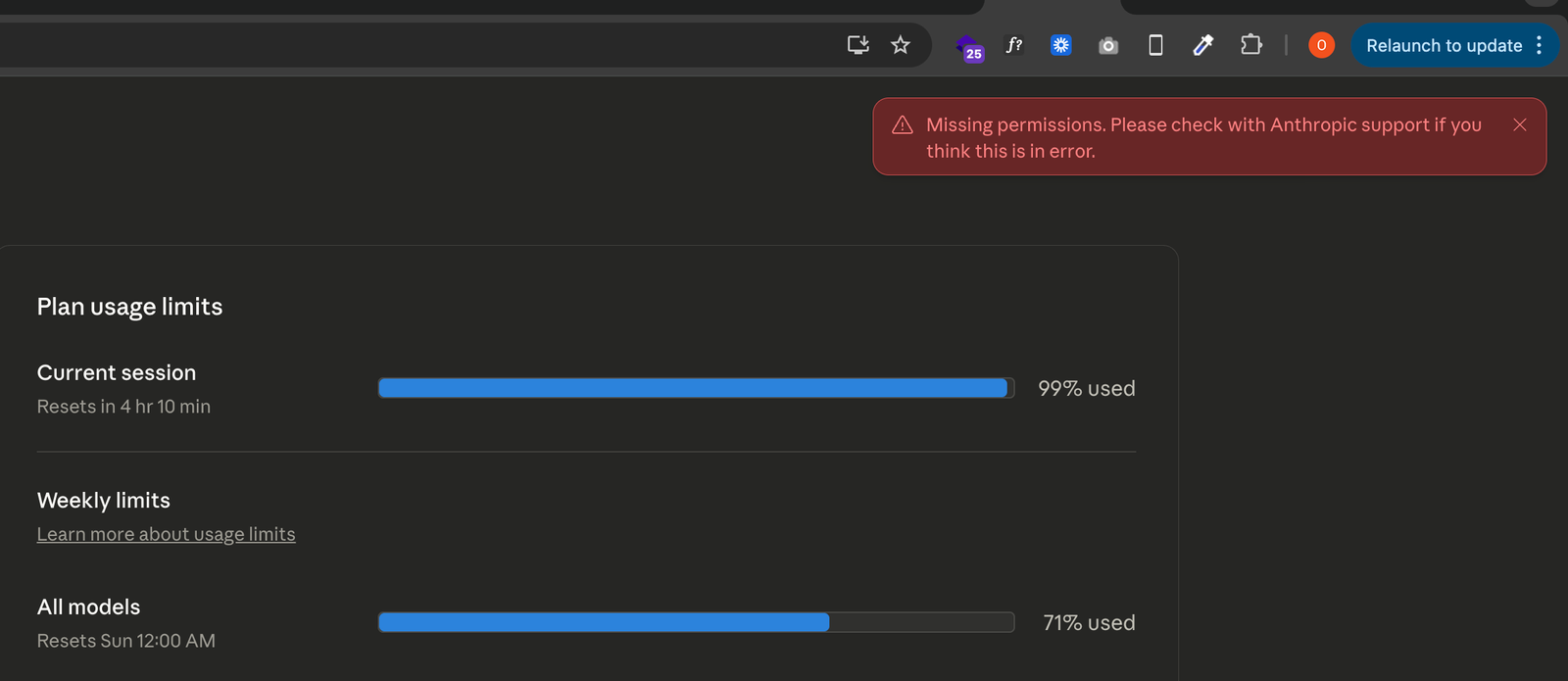Bookmark this page with the star icon
Image resolution: width=1568 pixels, height=681 pixels.
901,45
